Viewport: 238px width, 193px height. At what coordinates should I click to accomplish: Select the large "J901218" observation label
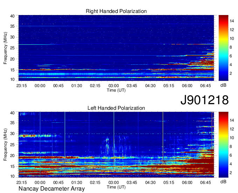(x=204, y=100)
